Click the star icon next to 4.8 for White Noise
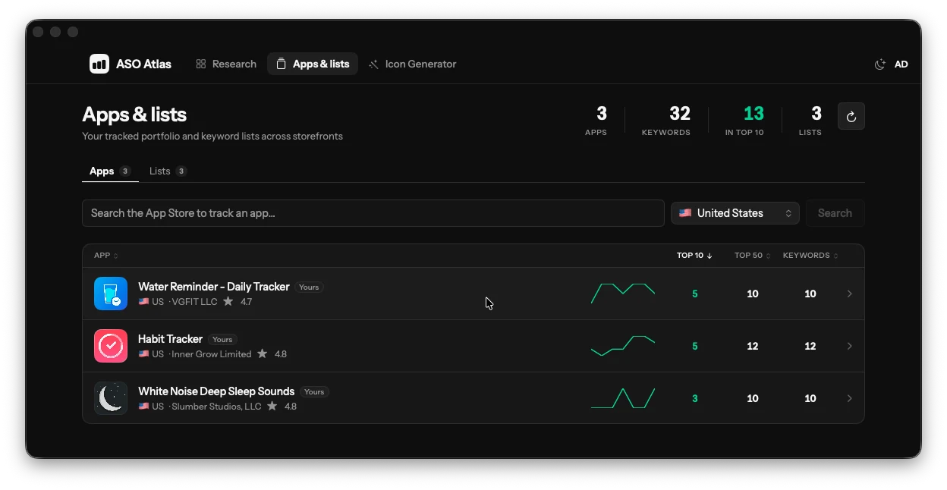This screenshot has width=947, height=490. [272, 407]
